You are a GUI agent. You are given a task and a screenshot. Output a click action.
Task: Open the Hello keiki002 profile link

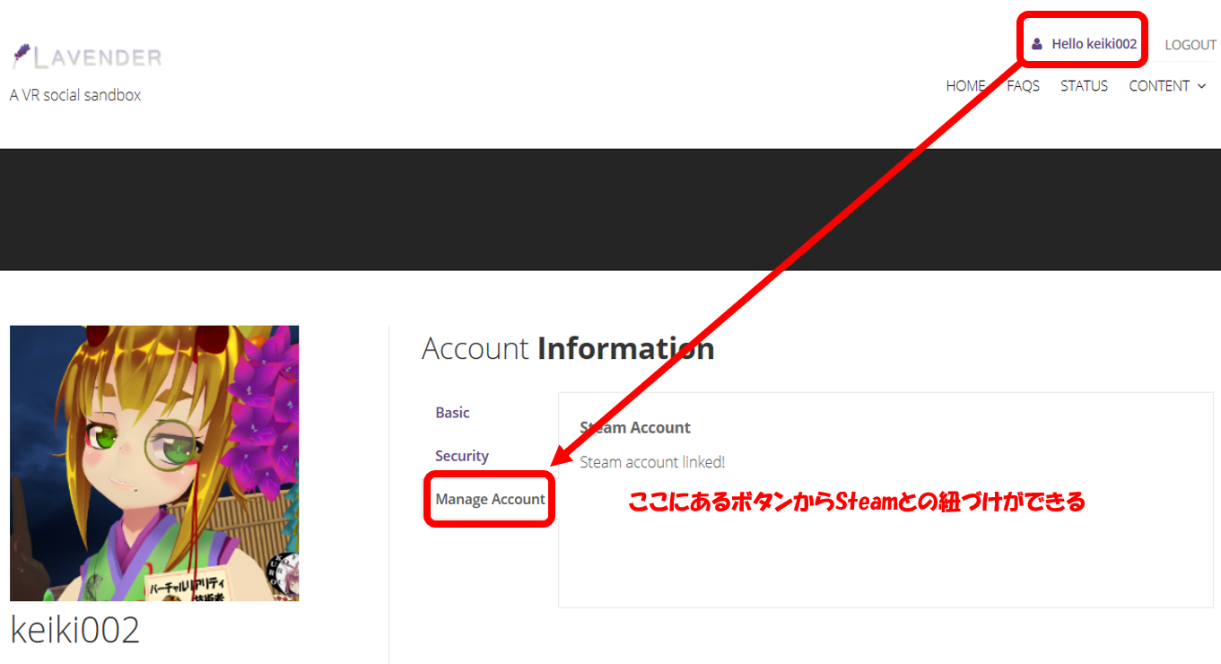click(x=1094, y=44)
